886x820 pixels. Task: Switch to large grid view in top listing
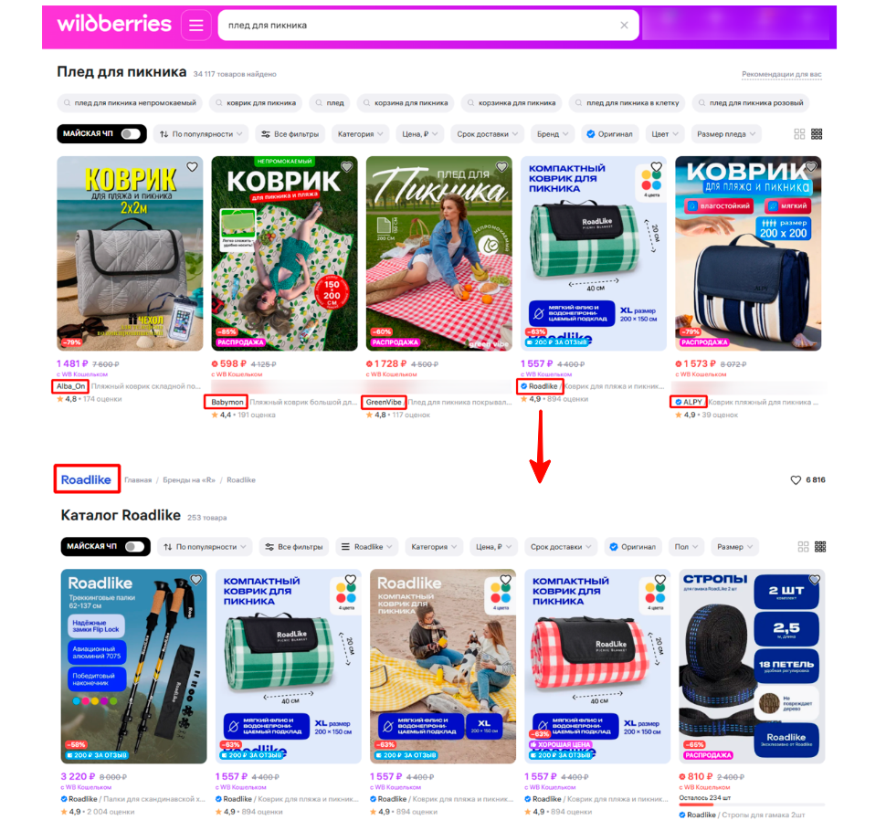pos(799,134)
